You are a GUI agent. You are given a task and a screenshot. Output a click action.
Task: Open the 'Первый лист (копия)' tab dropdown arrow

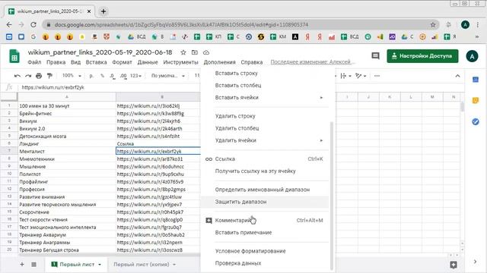pos(174,265)
